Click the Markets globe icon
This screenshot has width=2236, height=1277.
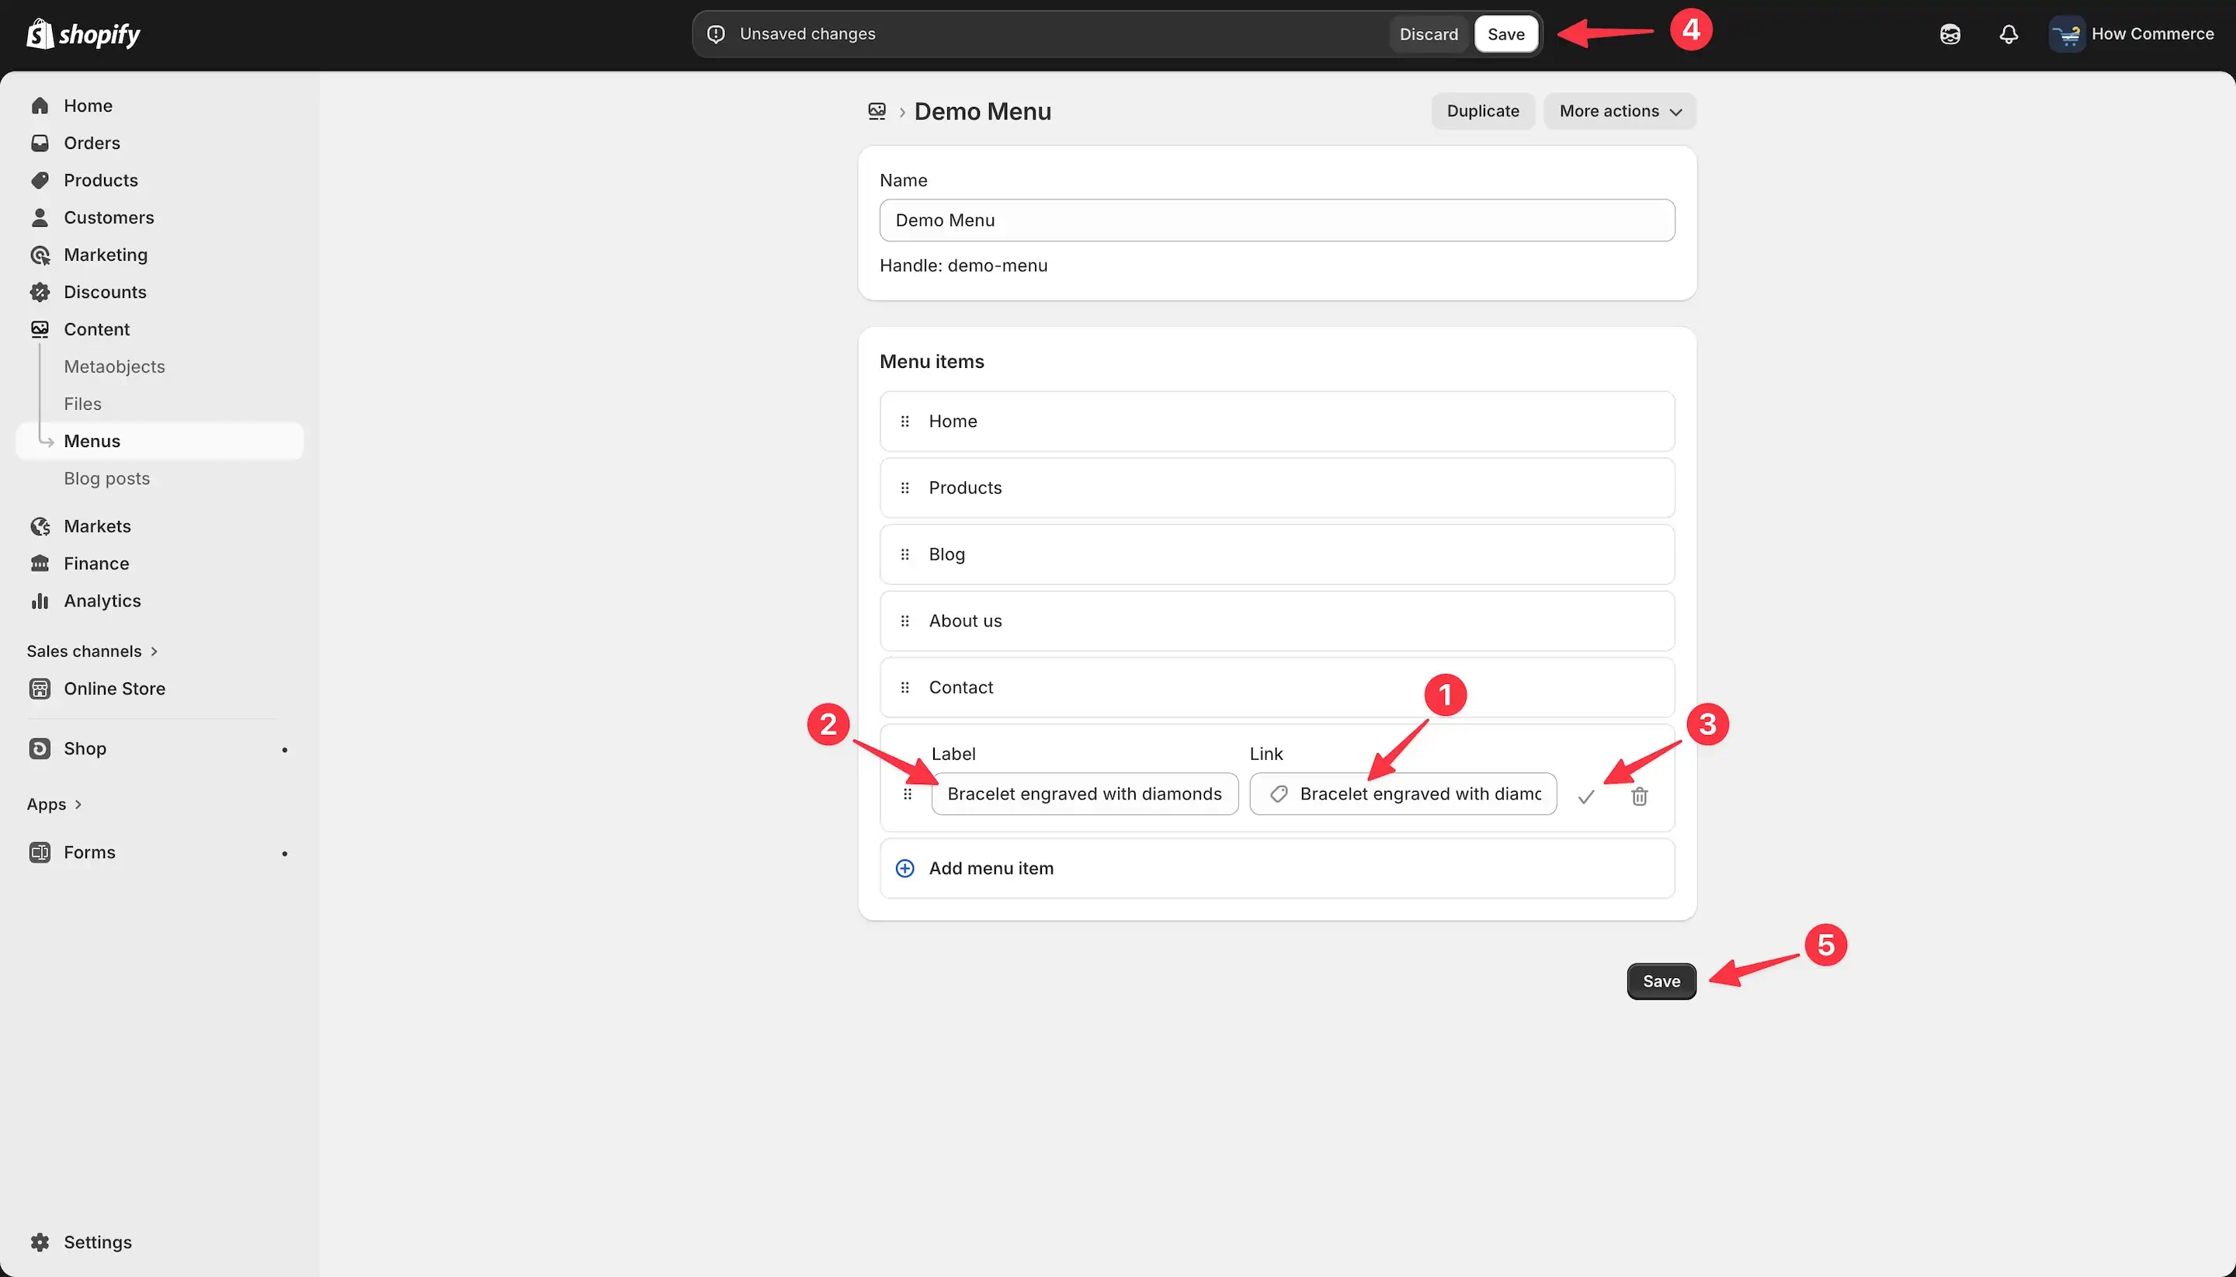coord(40,526)
